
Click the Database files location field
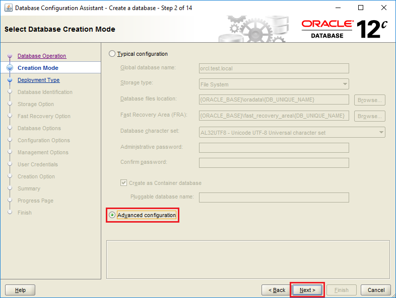coord(274,100)
